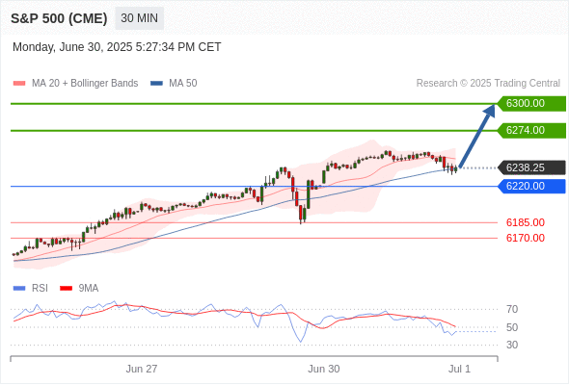The height and width of the screenshot is (385, 569).
Task: Click the Jun 30 date axis label
Action: pos(324,369)
